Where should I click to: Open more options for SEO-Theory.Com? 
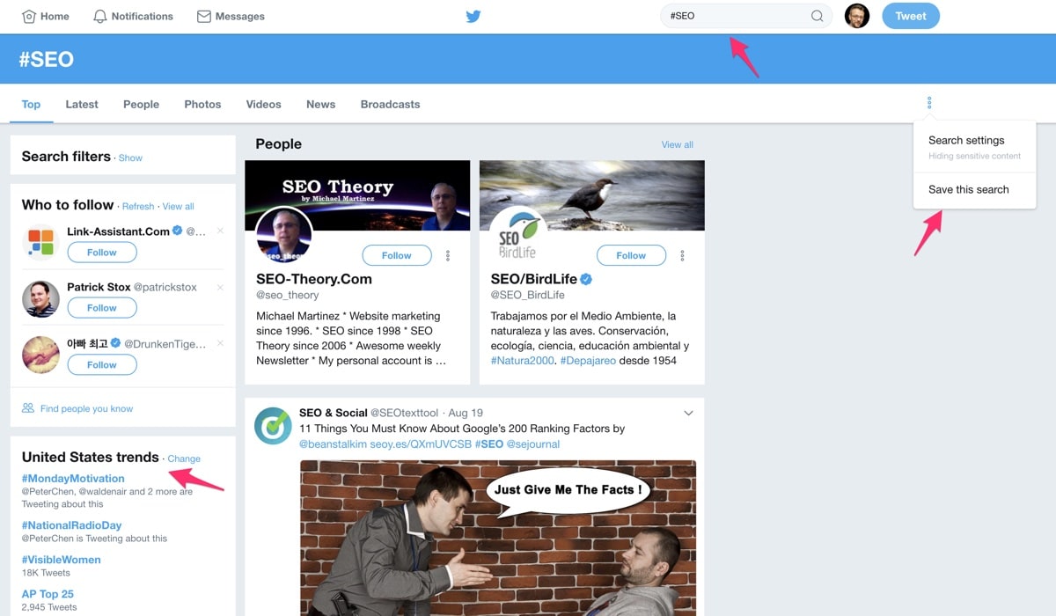point(448,256)
